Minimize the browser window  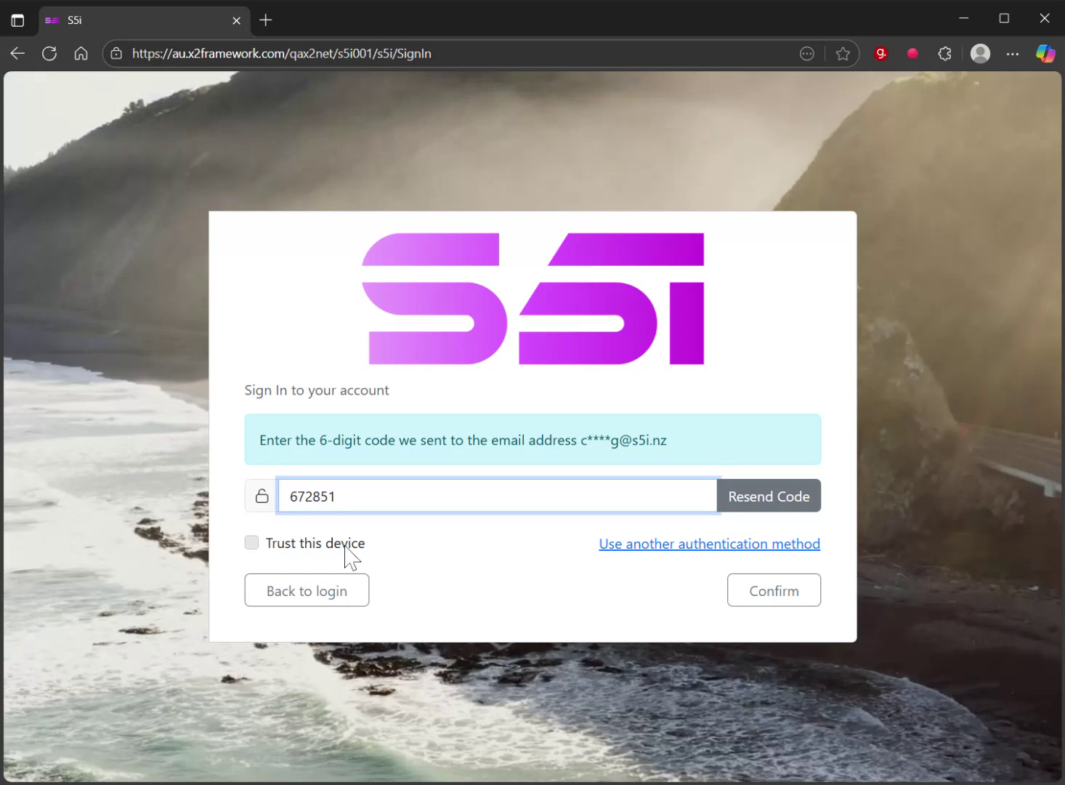pyautogui.click(x=964, y=18)
